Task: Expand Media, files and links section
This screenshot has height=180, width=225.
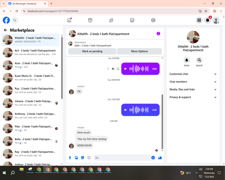Action: (193, 90)
